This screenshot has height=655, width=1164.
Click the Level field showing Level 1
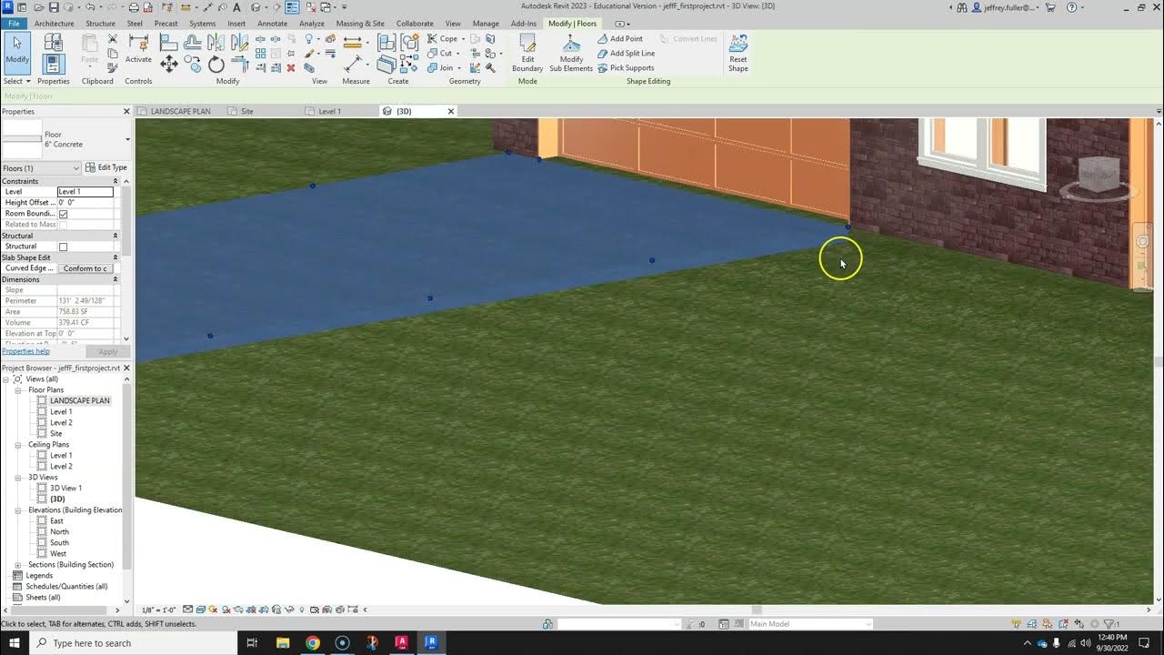click(x=85, y=192)
